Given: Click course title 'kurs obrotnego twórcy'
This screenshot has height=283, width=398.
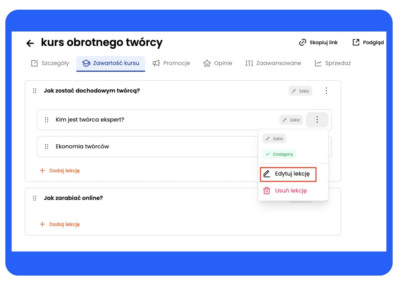Looking at the screenshot, I should click(x=102, y=43).
